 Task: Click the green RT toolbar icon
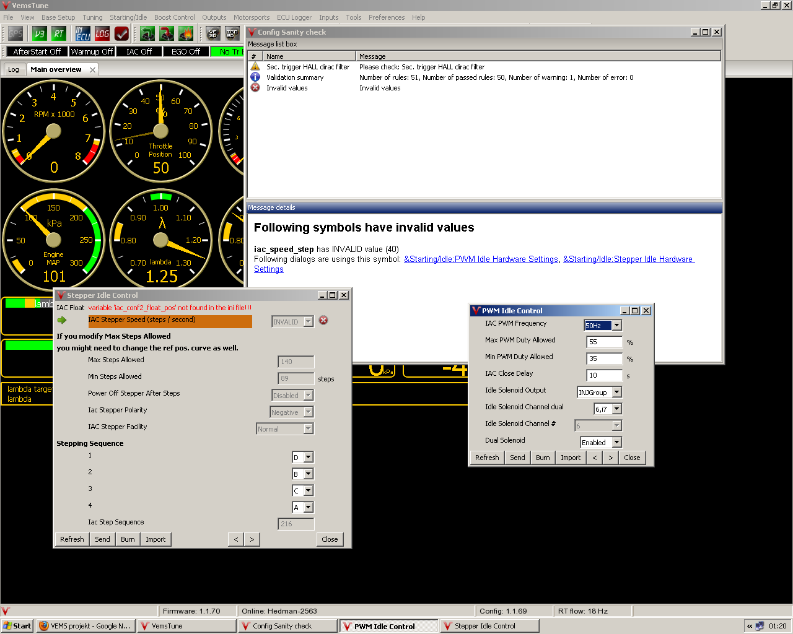point(59,33)
